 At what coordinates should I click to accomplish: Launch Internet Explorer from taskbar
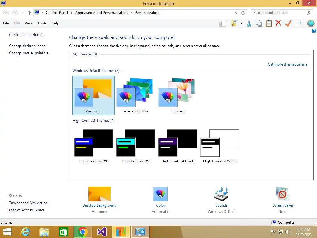[25, 232]
